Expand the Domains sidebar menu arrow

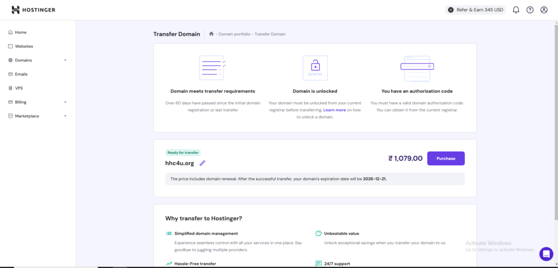(65, 60)
